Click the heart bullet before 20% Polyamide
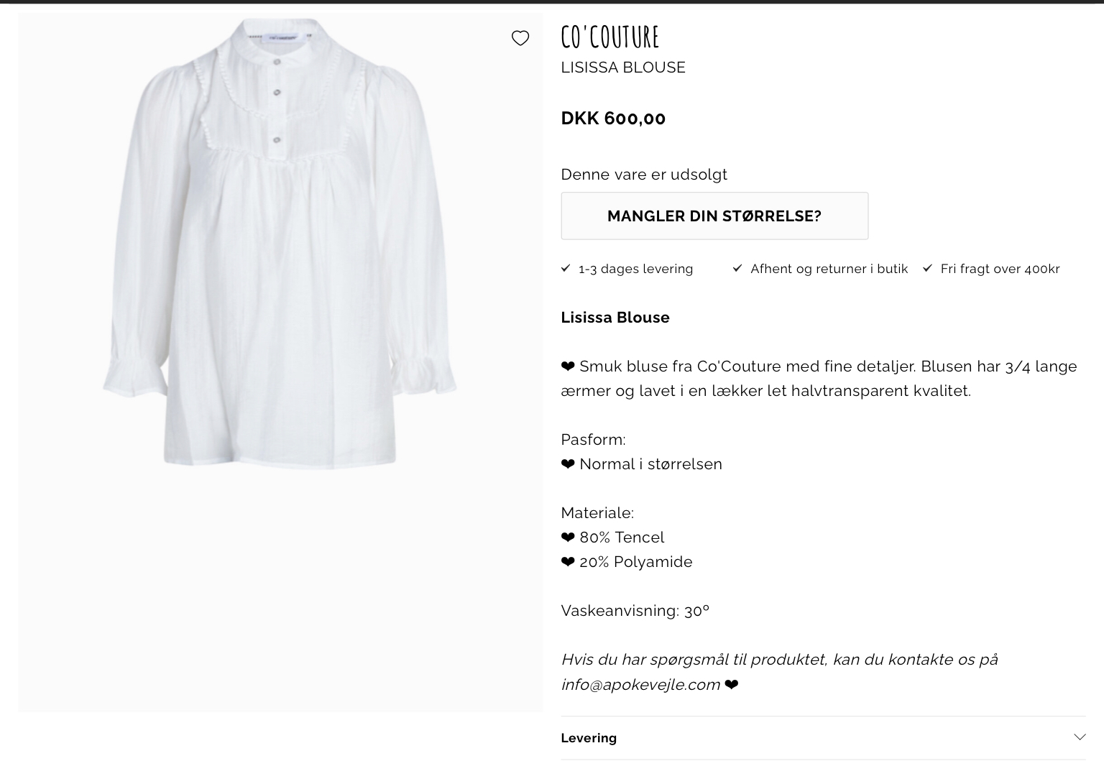Image resolution: width=1104 pixels, height=761 pixels. click(568, 562)
